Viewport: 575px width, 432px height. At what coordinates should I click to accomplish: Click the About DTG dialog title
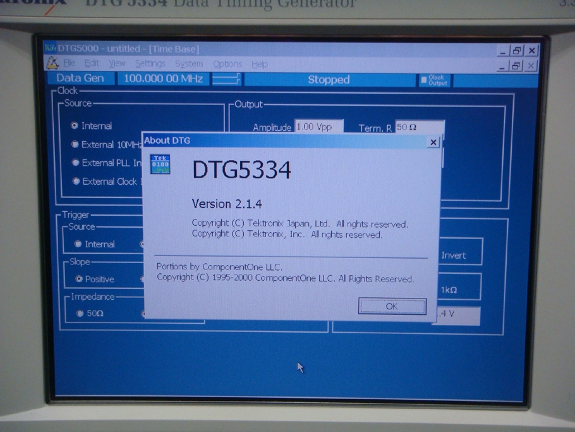tap(167, 140)
